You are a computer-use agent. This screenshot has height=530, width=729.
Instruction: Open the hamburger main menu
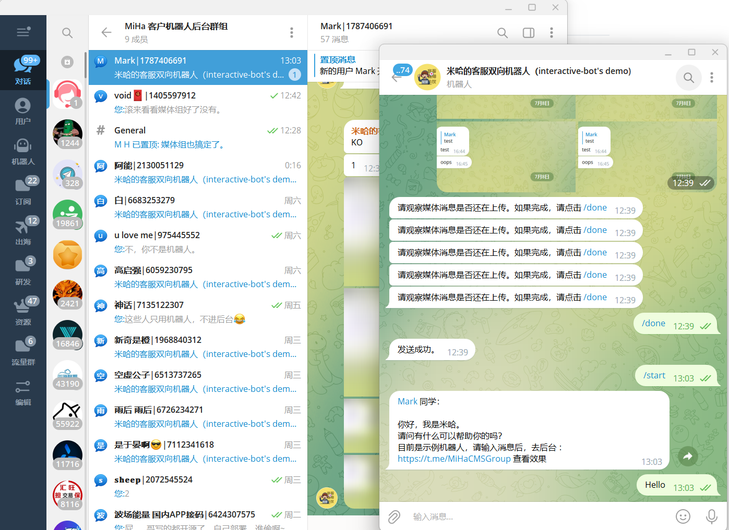pos(23,32)
